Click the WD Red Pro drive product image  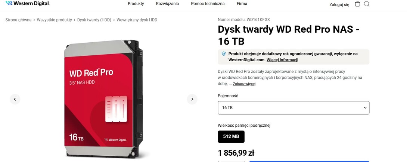(x=103, y=99)
